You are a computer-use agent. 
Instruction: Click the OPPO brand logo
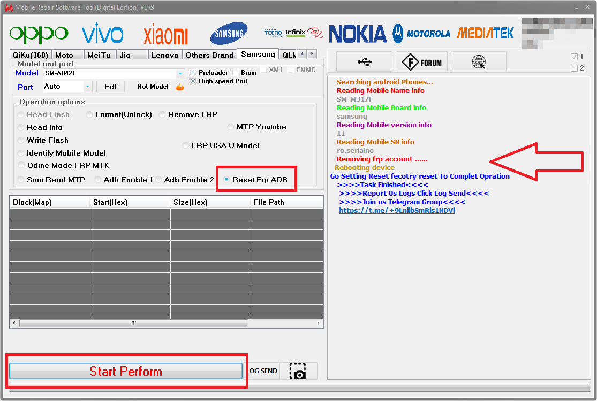click(39, 34)
